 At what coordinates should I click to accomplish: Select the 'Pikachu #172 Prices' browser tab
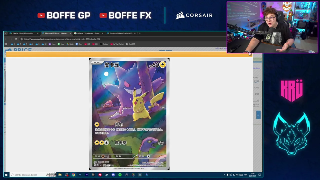56,33
